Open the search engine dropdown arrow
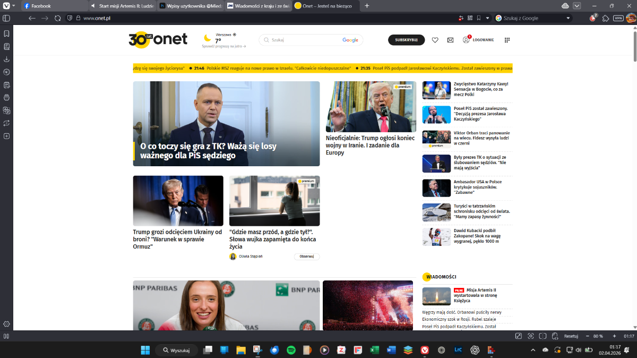This screenshot has width=637, height=358. pos(569,18)
